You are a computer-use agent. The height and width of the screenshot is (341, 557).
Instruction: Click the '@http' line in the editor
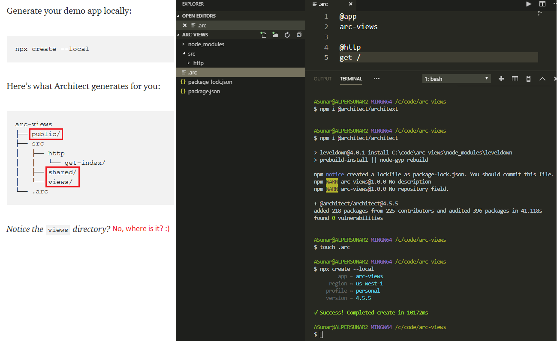[x=350, y=47]
